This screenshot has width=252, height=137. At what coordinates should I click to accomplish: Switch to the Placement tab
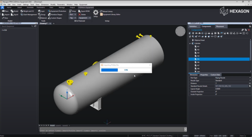pyautogui.click(x=220, y=26)
